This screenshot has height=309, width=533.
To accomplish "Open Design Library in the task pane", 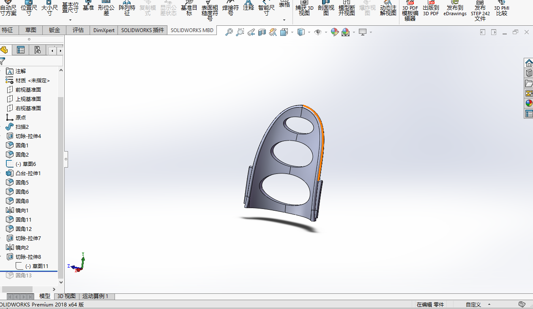I will (529, 73).
